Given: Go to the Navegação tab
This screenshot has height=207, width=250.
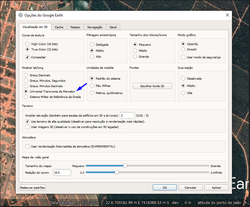Looking at the screenshot, I should coord(95,27).
